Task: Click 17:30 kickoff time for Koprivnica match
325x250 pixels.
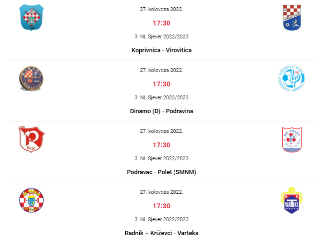Action: coord(161,23)
